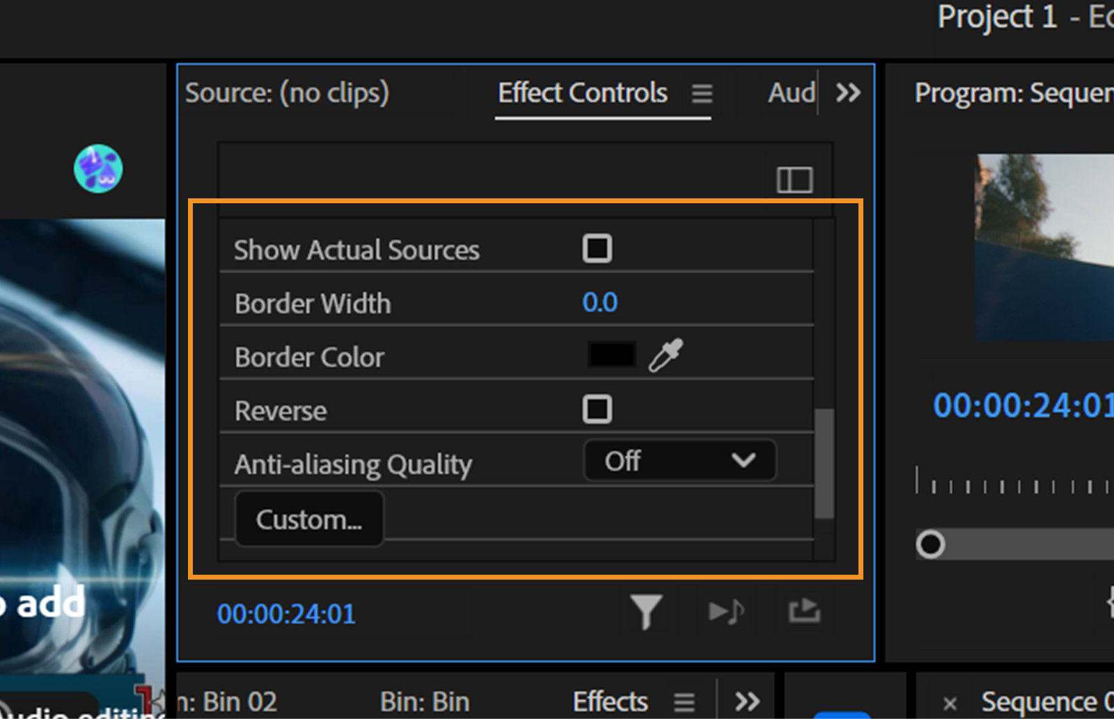Open the Anti-aliasing Quality dropdown

[679, 461]
